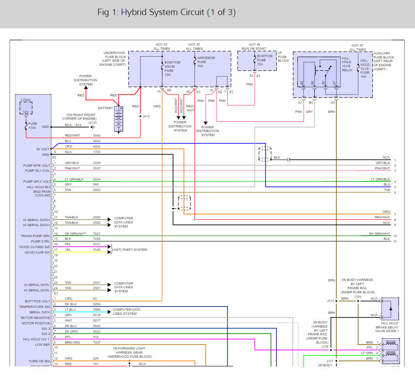Click the arrowhead on the YEL 5530 wire
Screen dimensions: 415x376
click(109, 252)
